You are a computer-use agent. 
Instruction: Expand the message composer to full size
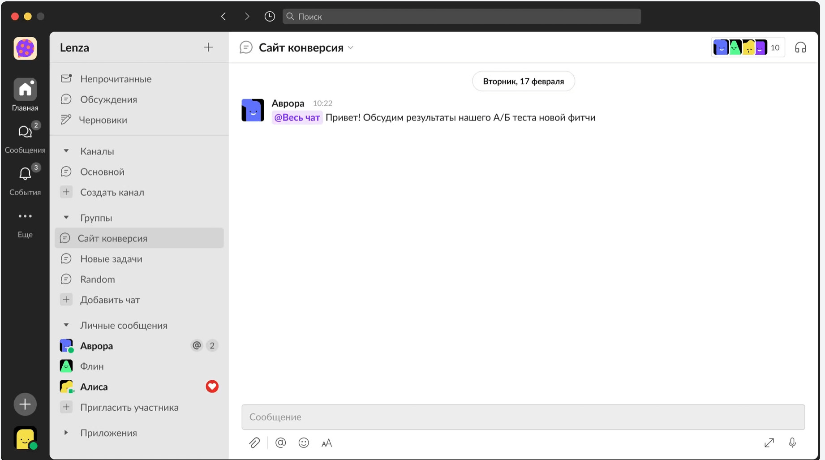[x=769, y=443]
